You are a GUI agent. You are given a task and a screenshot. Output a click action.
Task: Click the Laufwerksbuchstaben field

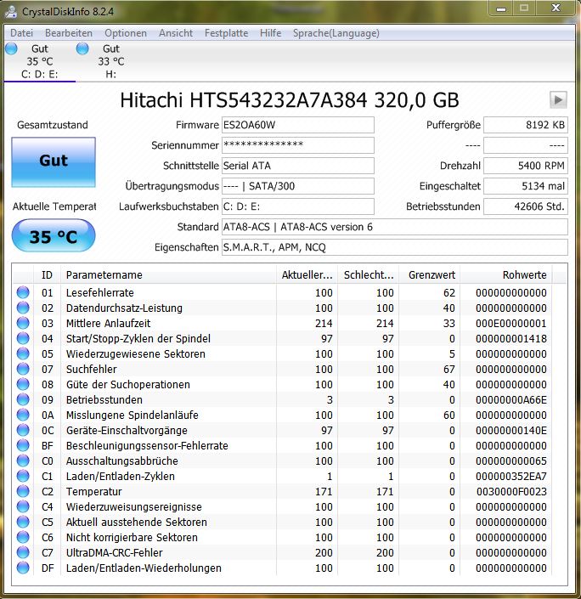[298, 206]
